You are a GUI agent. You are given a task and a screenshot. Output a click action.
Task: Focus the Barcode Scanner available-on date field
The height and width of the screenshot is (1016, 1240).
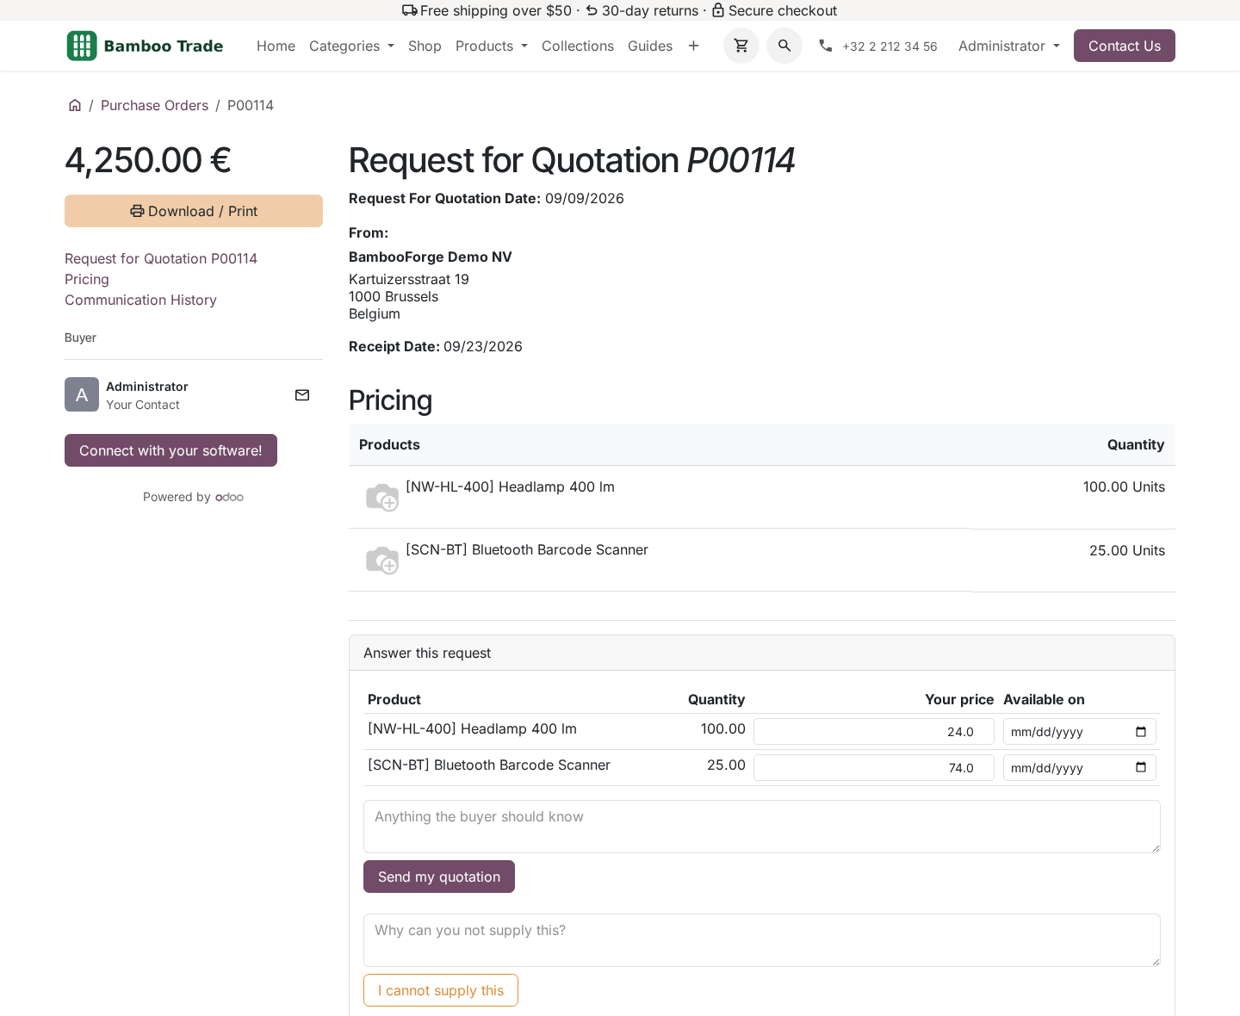pos(1080,768)
